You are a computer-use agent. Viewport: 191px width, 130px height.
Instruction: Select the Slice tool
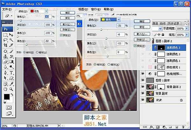point(11,45)
